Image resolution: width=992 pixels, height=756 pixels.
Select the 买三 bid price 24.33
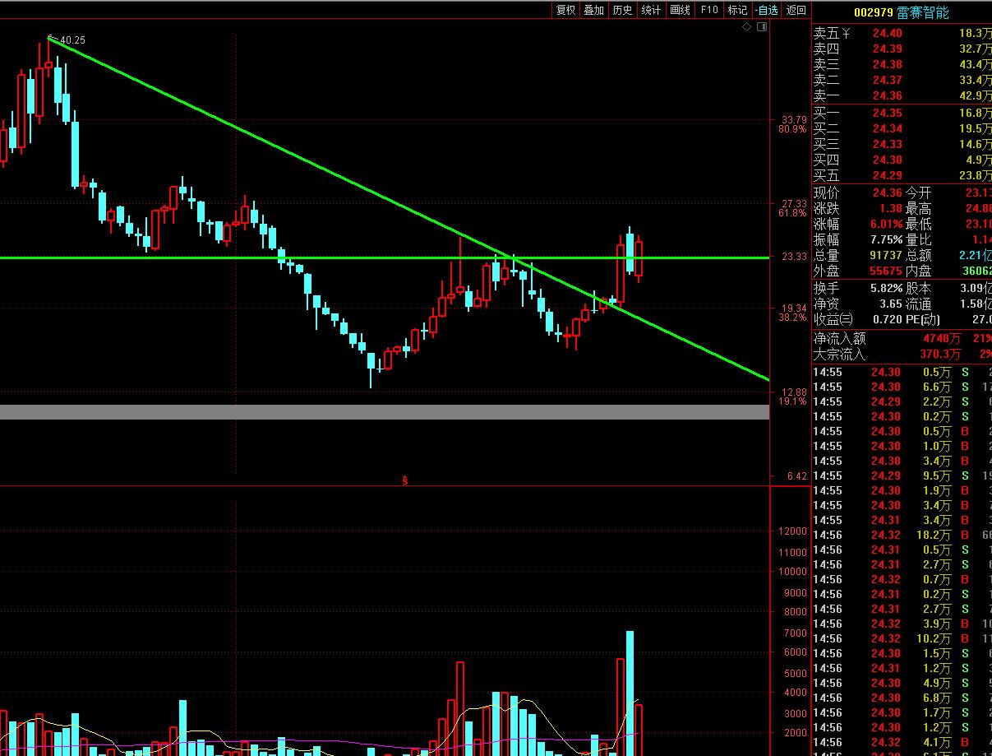pyautogui.click(x=887, y=145)
